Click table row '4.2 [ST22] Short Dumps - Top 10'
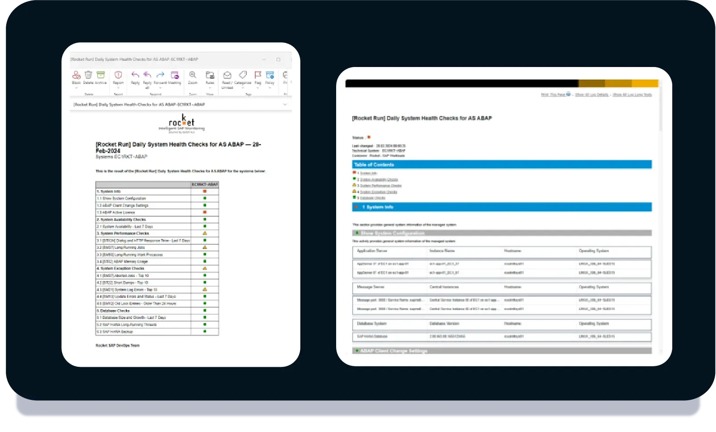The width and height of the screenshot is (716, 432). (157, 283)
